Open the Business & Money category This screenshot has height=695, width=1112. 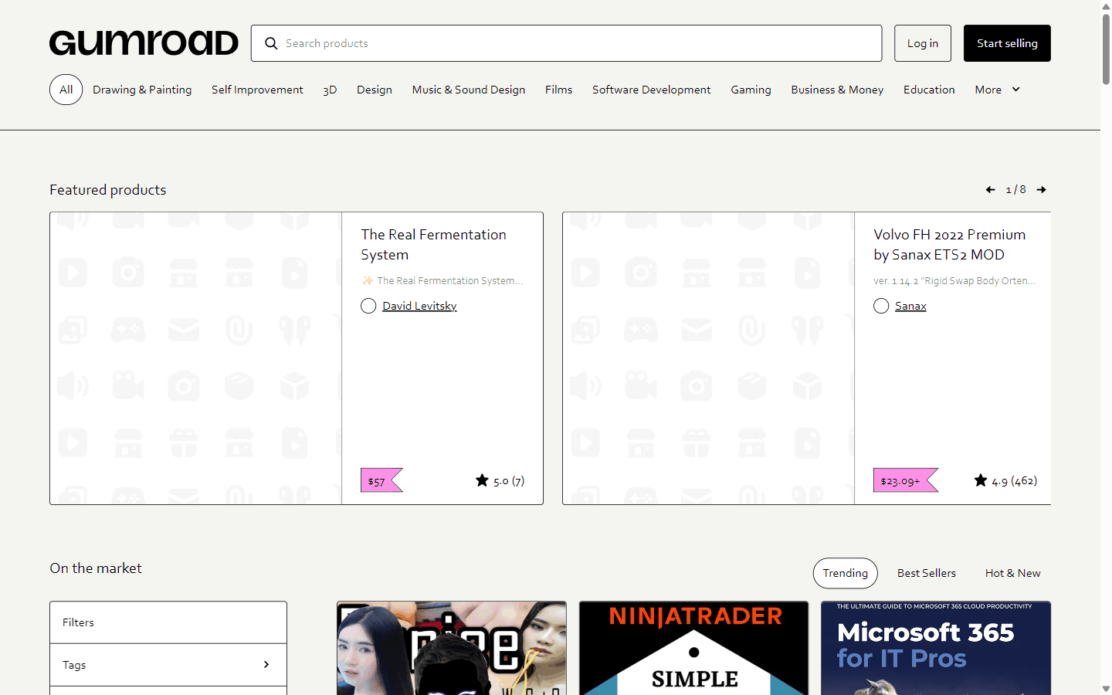tap(837, 90)
